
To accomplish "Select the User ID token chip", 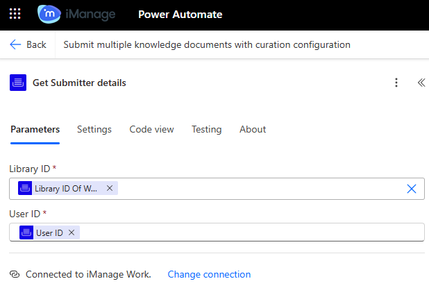I will [49, 232].
